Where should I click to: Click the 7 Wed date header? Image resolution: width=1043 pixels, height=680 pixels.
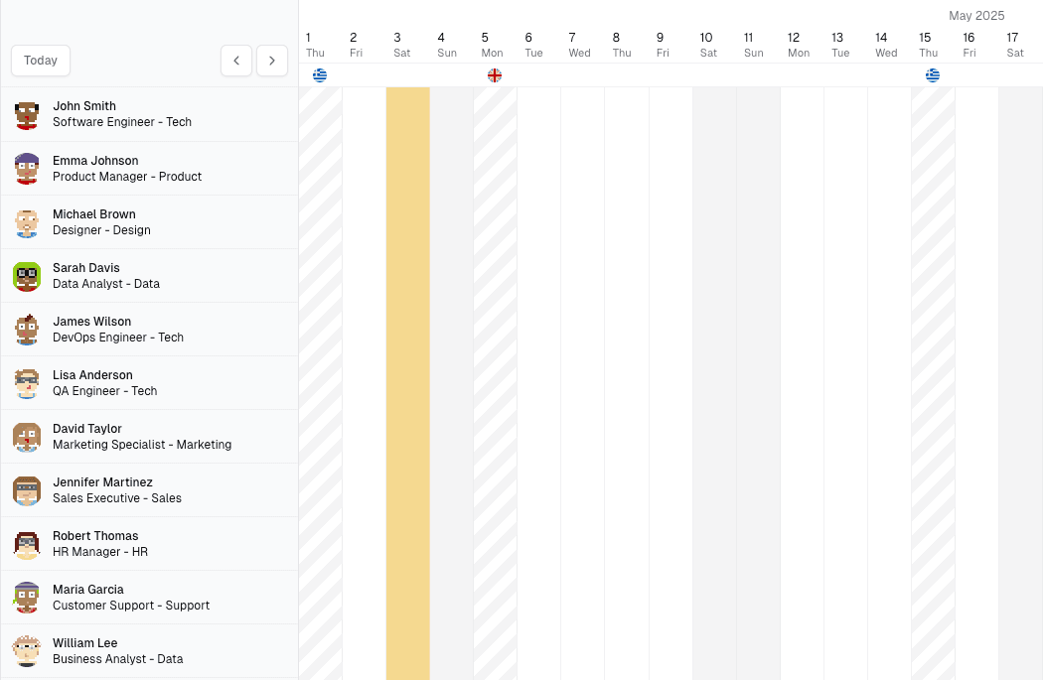[x=579, y=45]
